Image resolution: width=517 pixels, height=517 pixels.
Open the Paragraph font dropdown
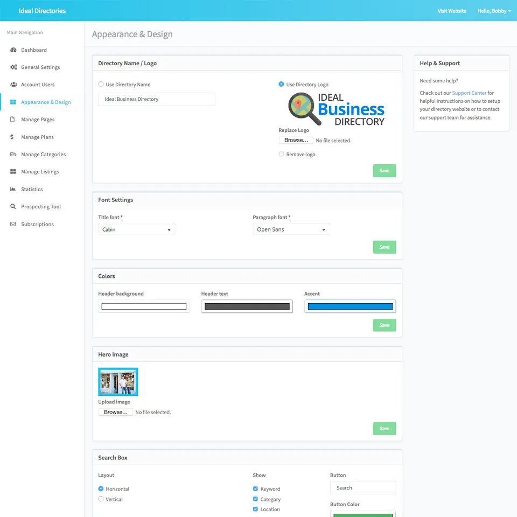[x=291, y=229]
